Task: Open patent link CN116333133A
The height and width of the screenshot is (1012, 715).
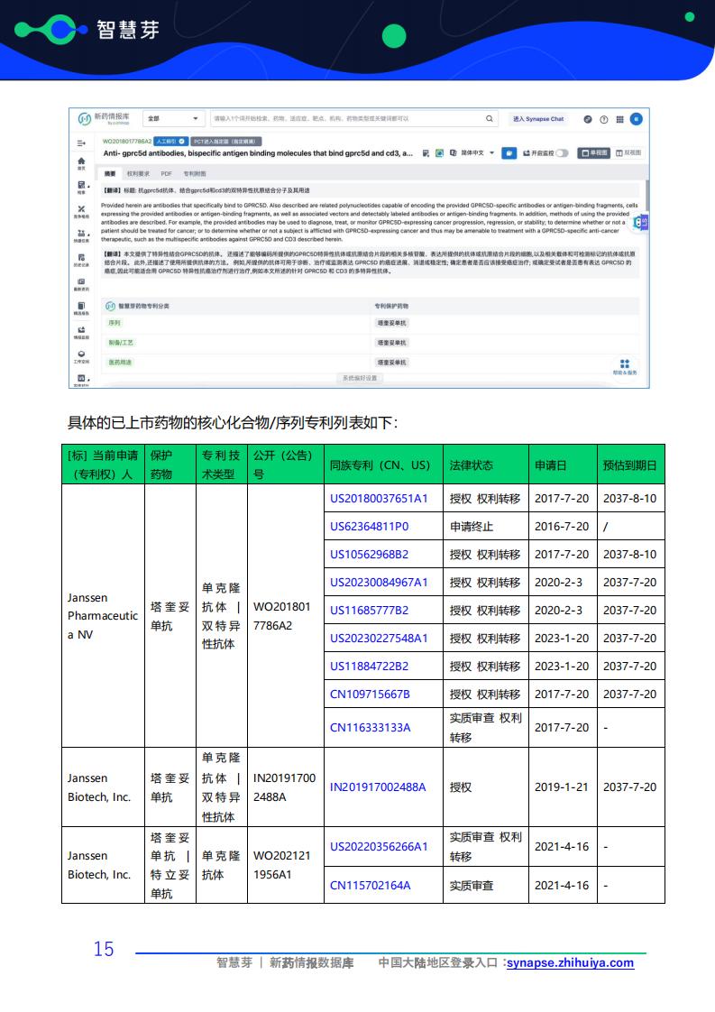Action: click(371, 728)
